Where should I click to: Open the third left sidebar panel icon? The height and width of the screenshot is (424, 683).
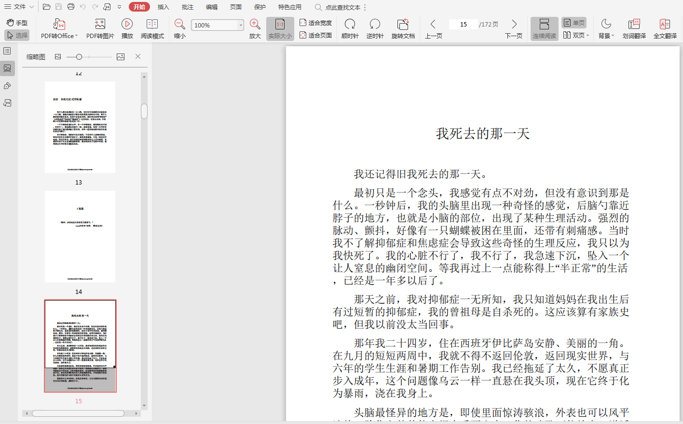coord(7,86)
